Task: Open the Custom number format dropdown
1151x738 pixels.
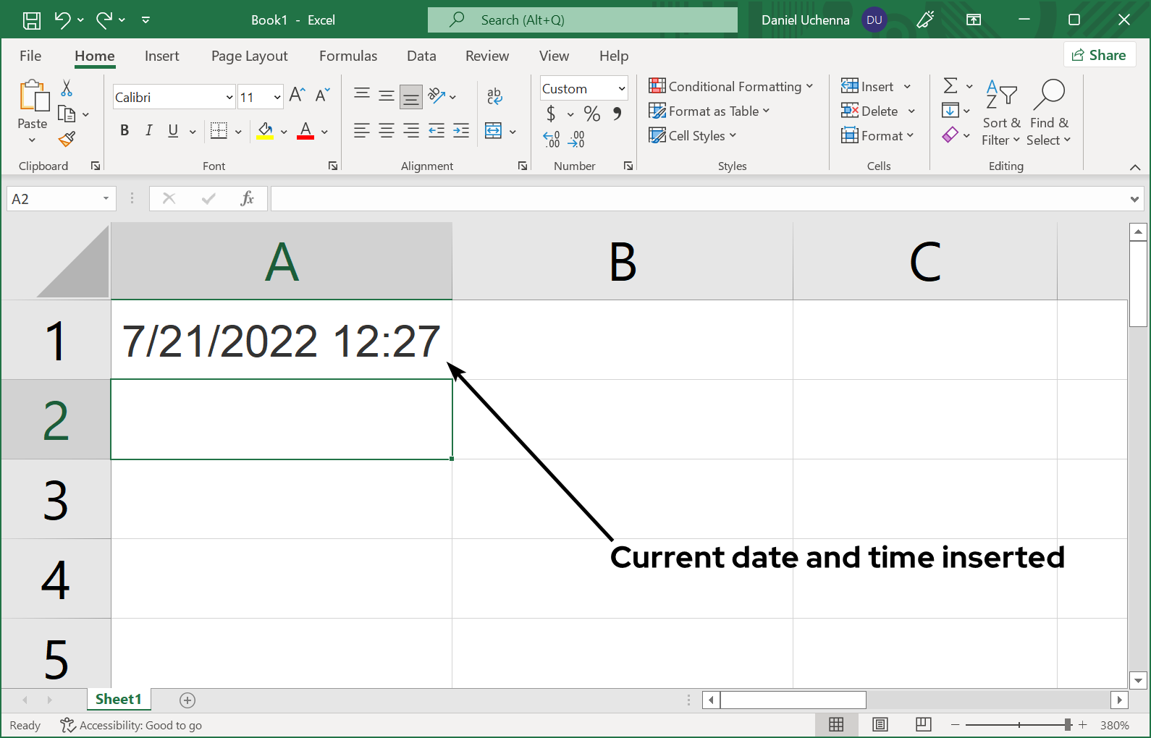Action: [621, 89]
